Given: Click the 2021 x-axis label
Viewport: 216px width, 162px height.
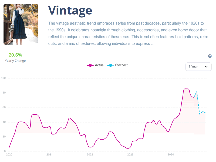Looking at the screenshot, I should click(49, 154).
